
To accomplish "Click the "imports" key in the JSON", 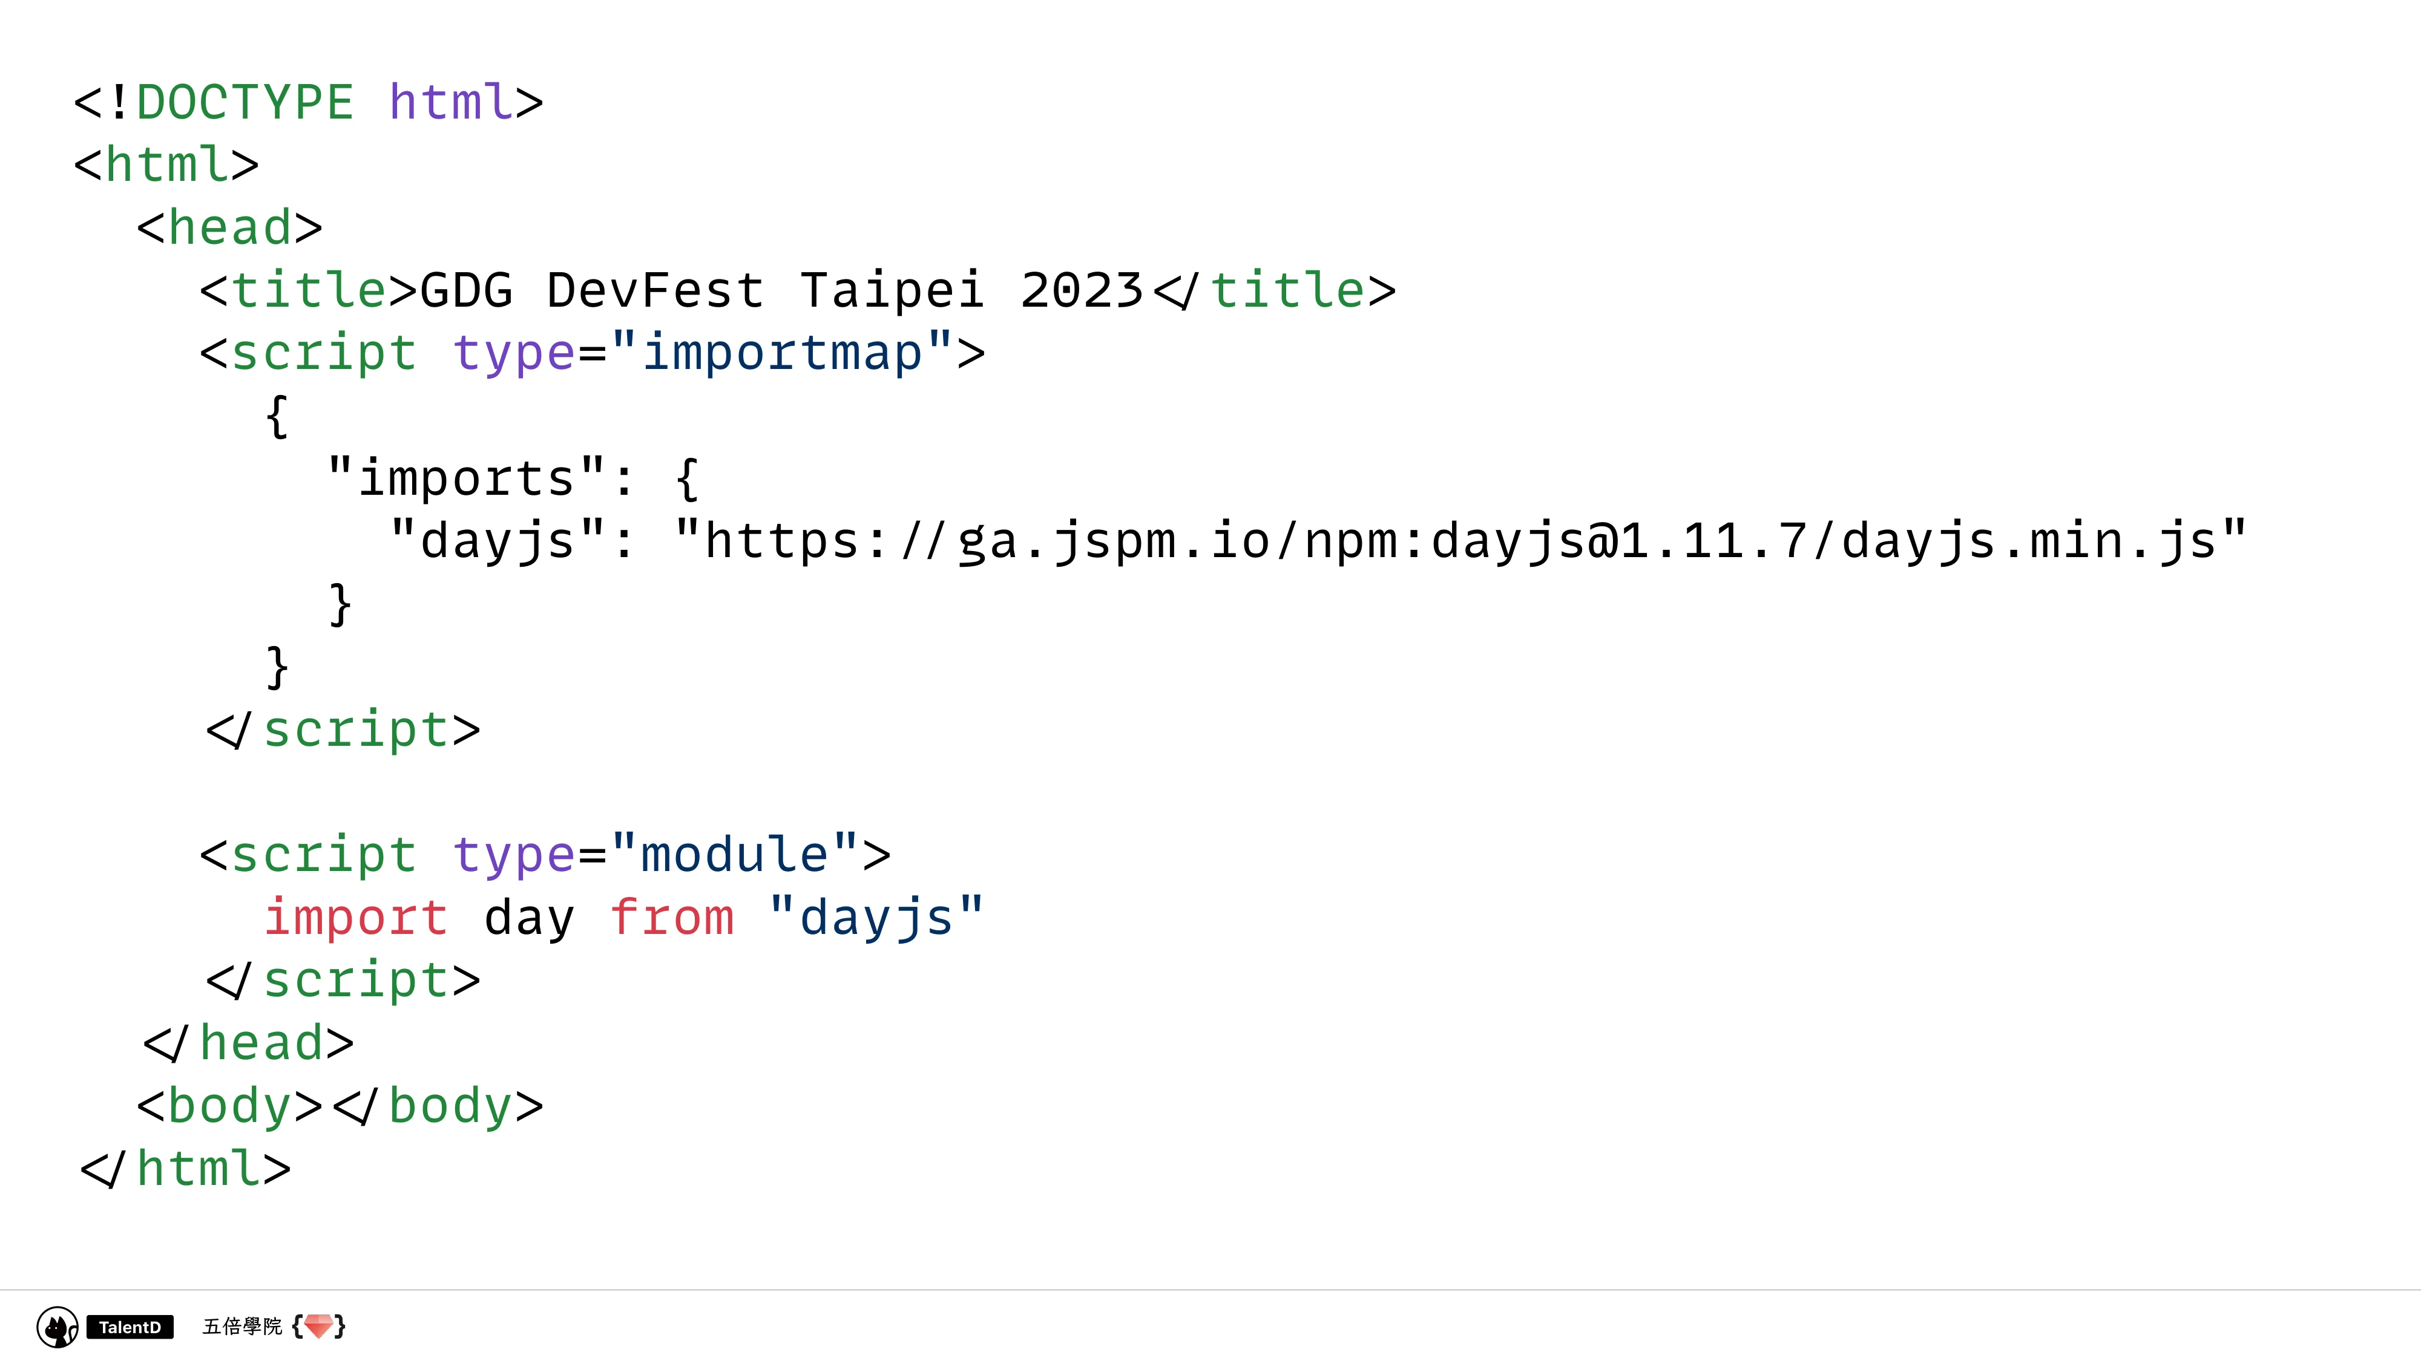I will tap(466, 478).
